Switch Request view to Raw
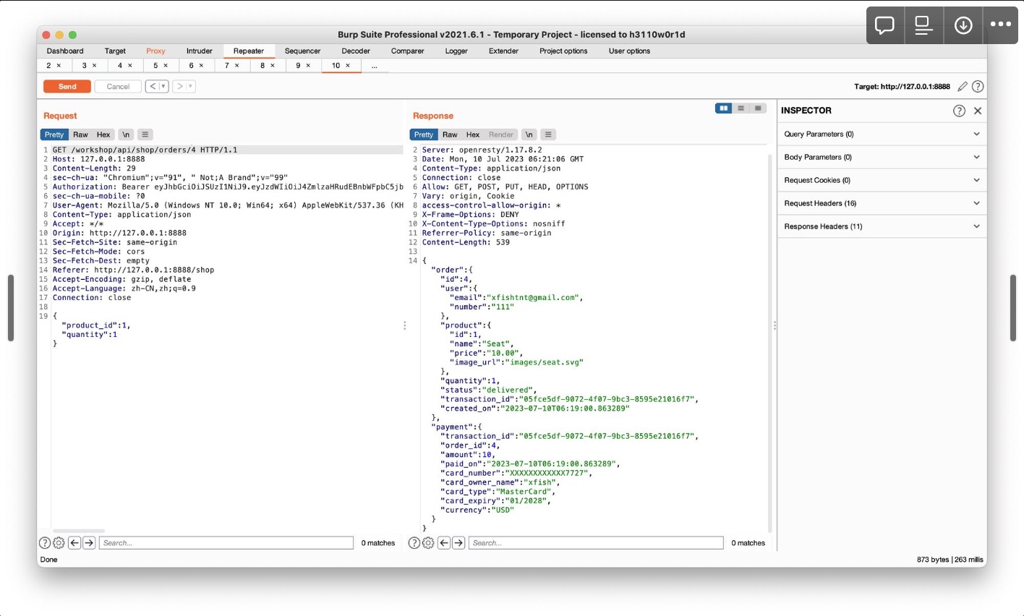 tap(80, 134)
